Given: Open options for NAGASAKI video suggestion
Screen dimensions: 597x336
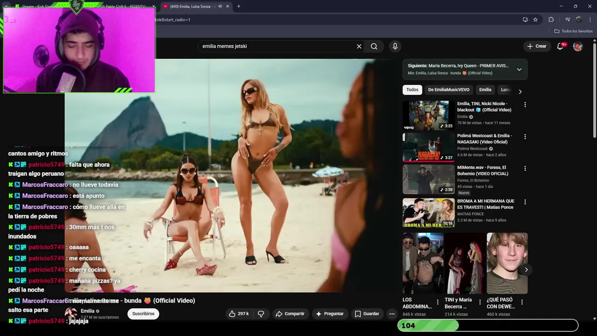Looking at the screenshot, I should point(525,137).
